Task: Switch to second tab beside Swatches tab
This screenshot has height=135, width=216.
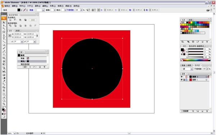Action: [x=191, y=20]
